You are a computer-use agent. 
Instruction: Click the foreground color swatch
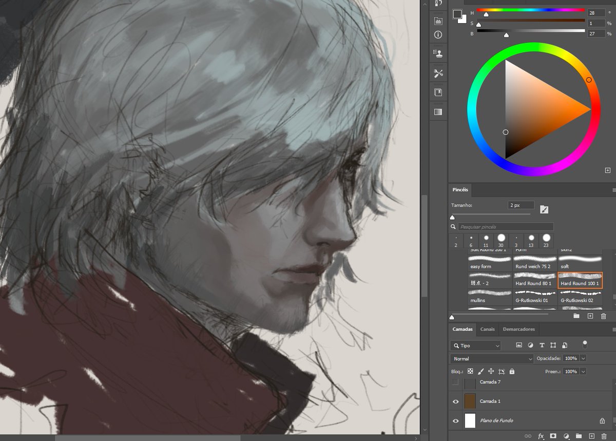457,14
